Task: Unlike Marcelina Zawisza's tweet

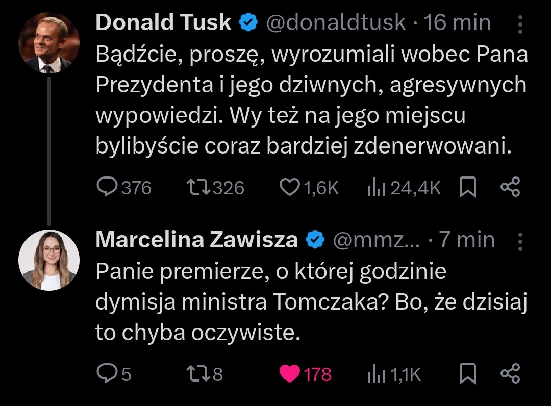Action: click(290, 374)
